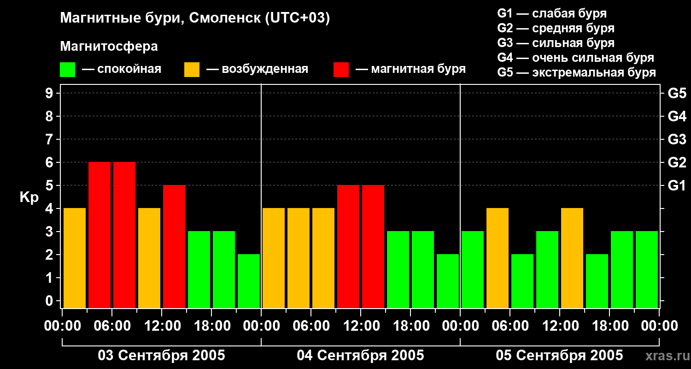Click the 'G2' tick label on right axis
This screenshot has width=691, height=369.
pos(677,162)
